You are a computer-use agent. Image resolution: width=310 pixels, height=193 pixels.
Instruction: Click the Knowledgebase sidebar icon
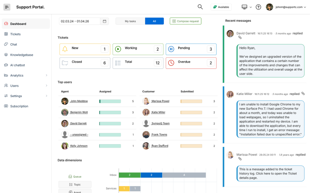[x=7, y=55]
